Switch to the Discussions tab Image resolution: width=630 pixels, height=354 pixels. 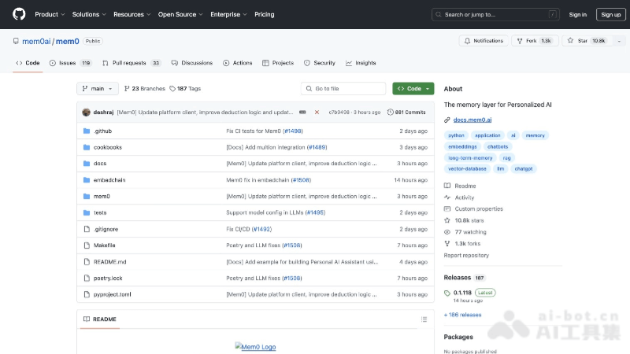(192, 63)
